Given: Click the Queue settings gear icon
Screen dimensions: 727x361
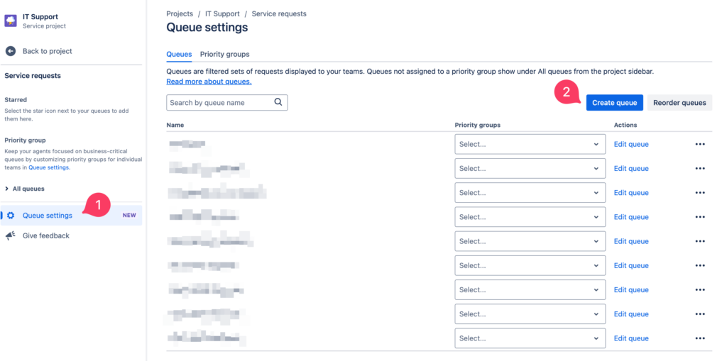Looking at the screenshot, I should click(11, 216).
